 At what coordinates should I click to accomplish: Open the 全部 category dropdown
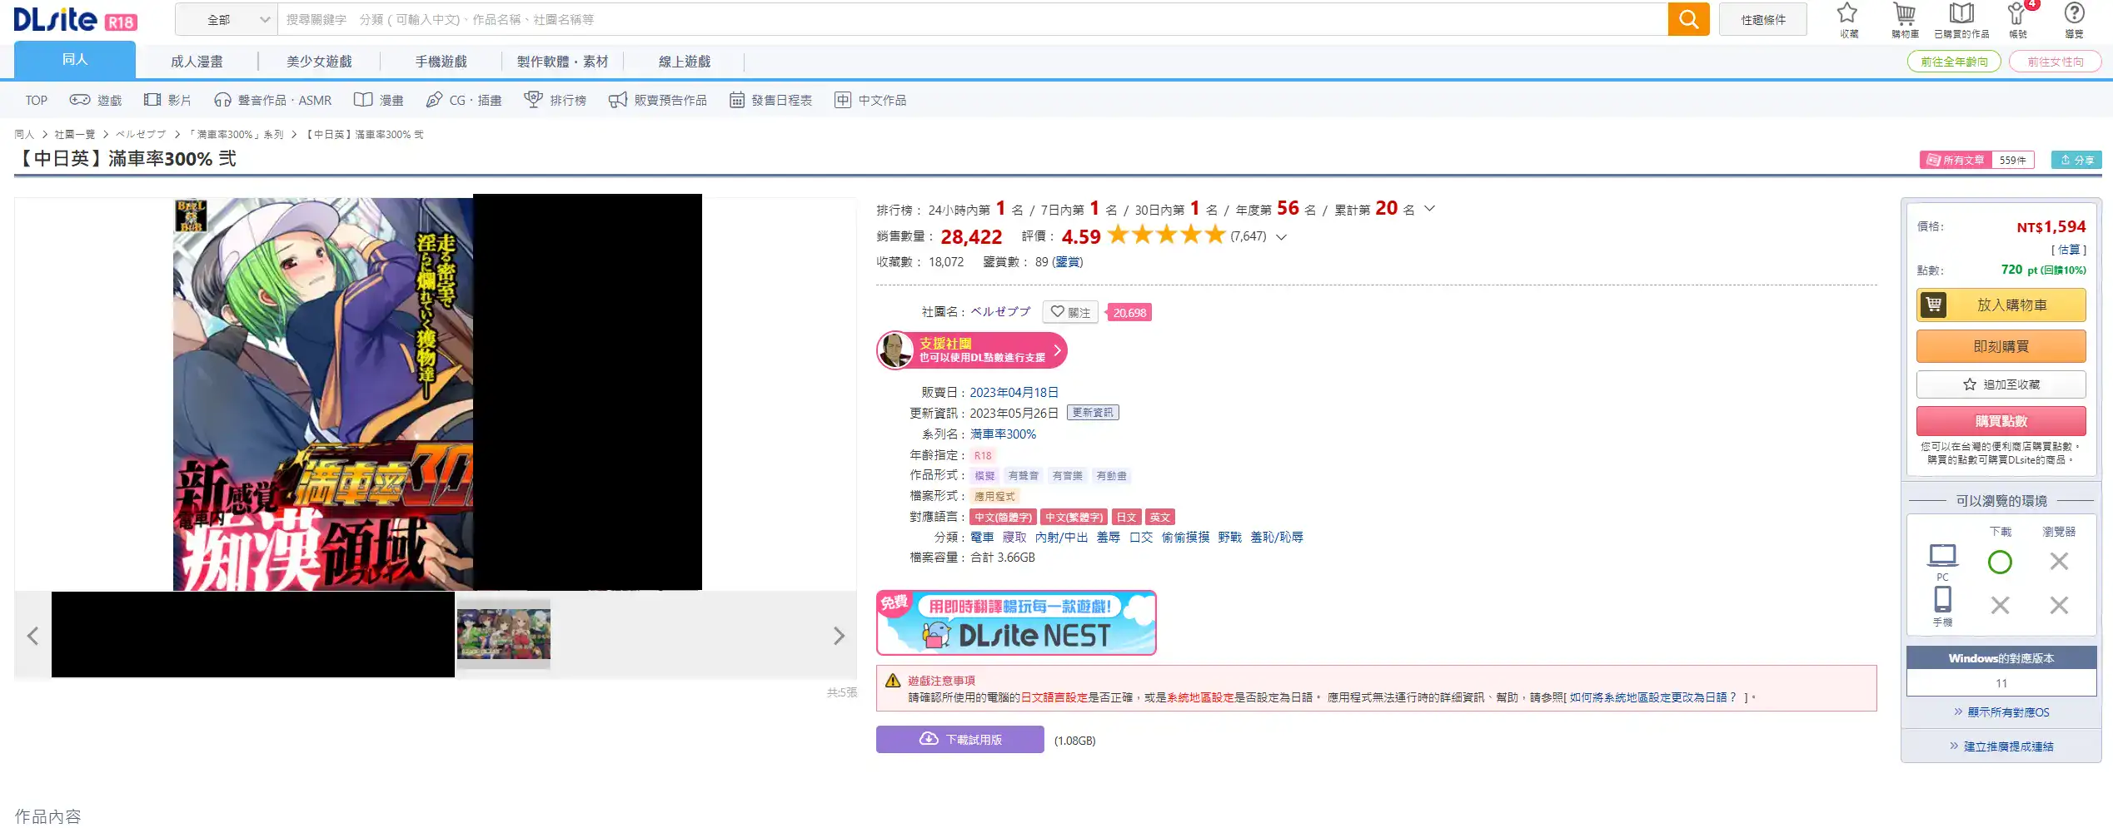click(226, 19)
